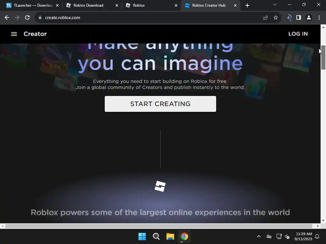Switch to the Roblox Download tab

91,5
